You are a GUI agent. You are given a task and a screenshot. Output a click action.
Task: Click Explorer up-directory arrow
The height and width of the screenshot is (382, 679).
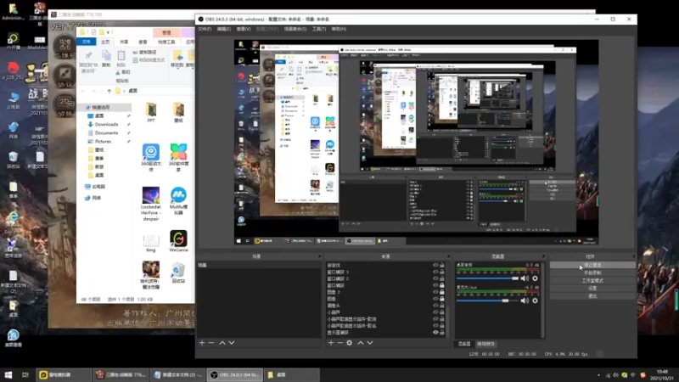[x=109, y=91]
